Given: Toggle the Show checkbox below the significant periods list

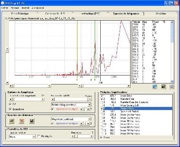Looking at the screenshot, I should click(x=101, y=137).
